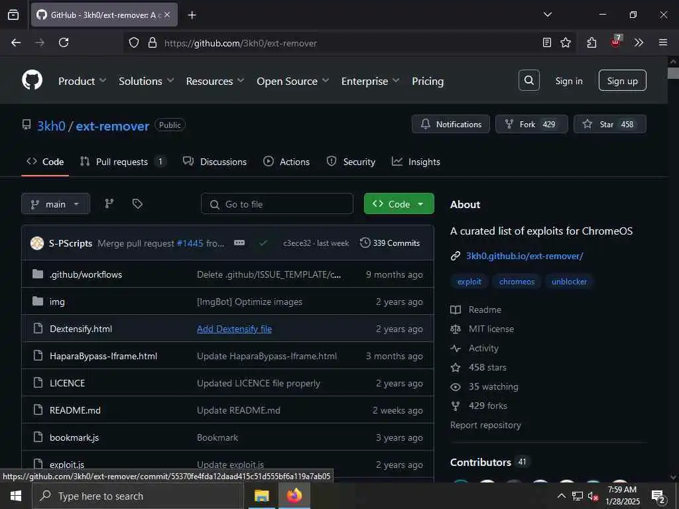Viewport: 679px width, 509px height.
Task: Expand the Resources dropdown
Action: pos(216,81)
